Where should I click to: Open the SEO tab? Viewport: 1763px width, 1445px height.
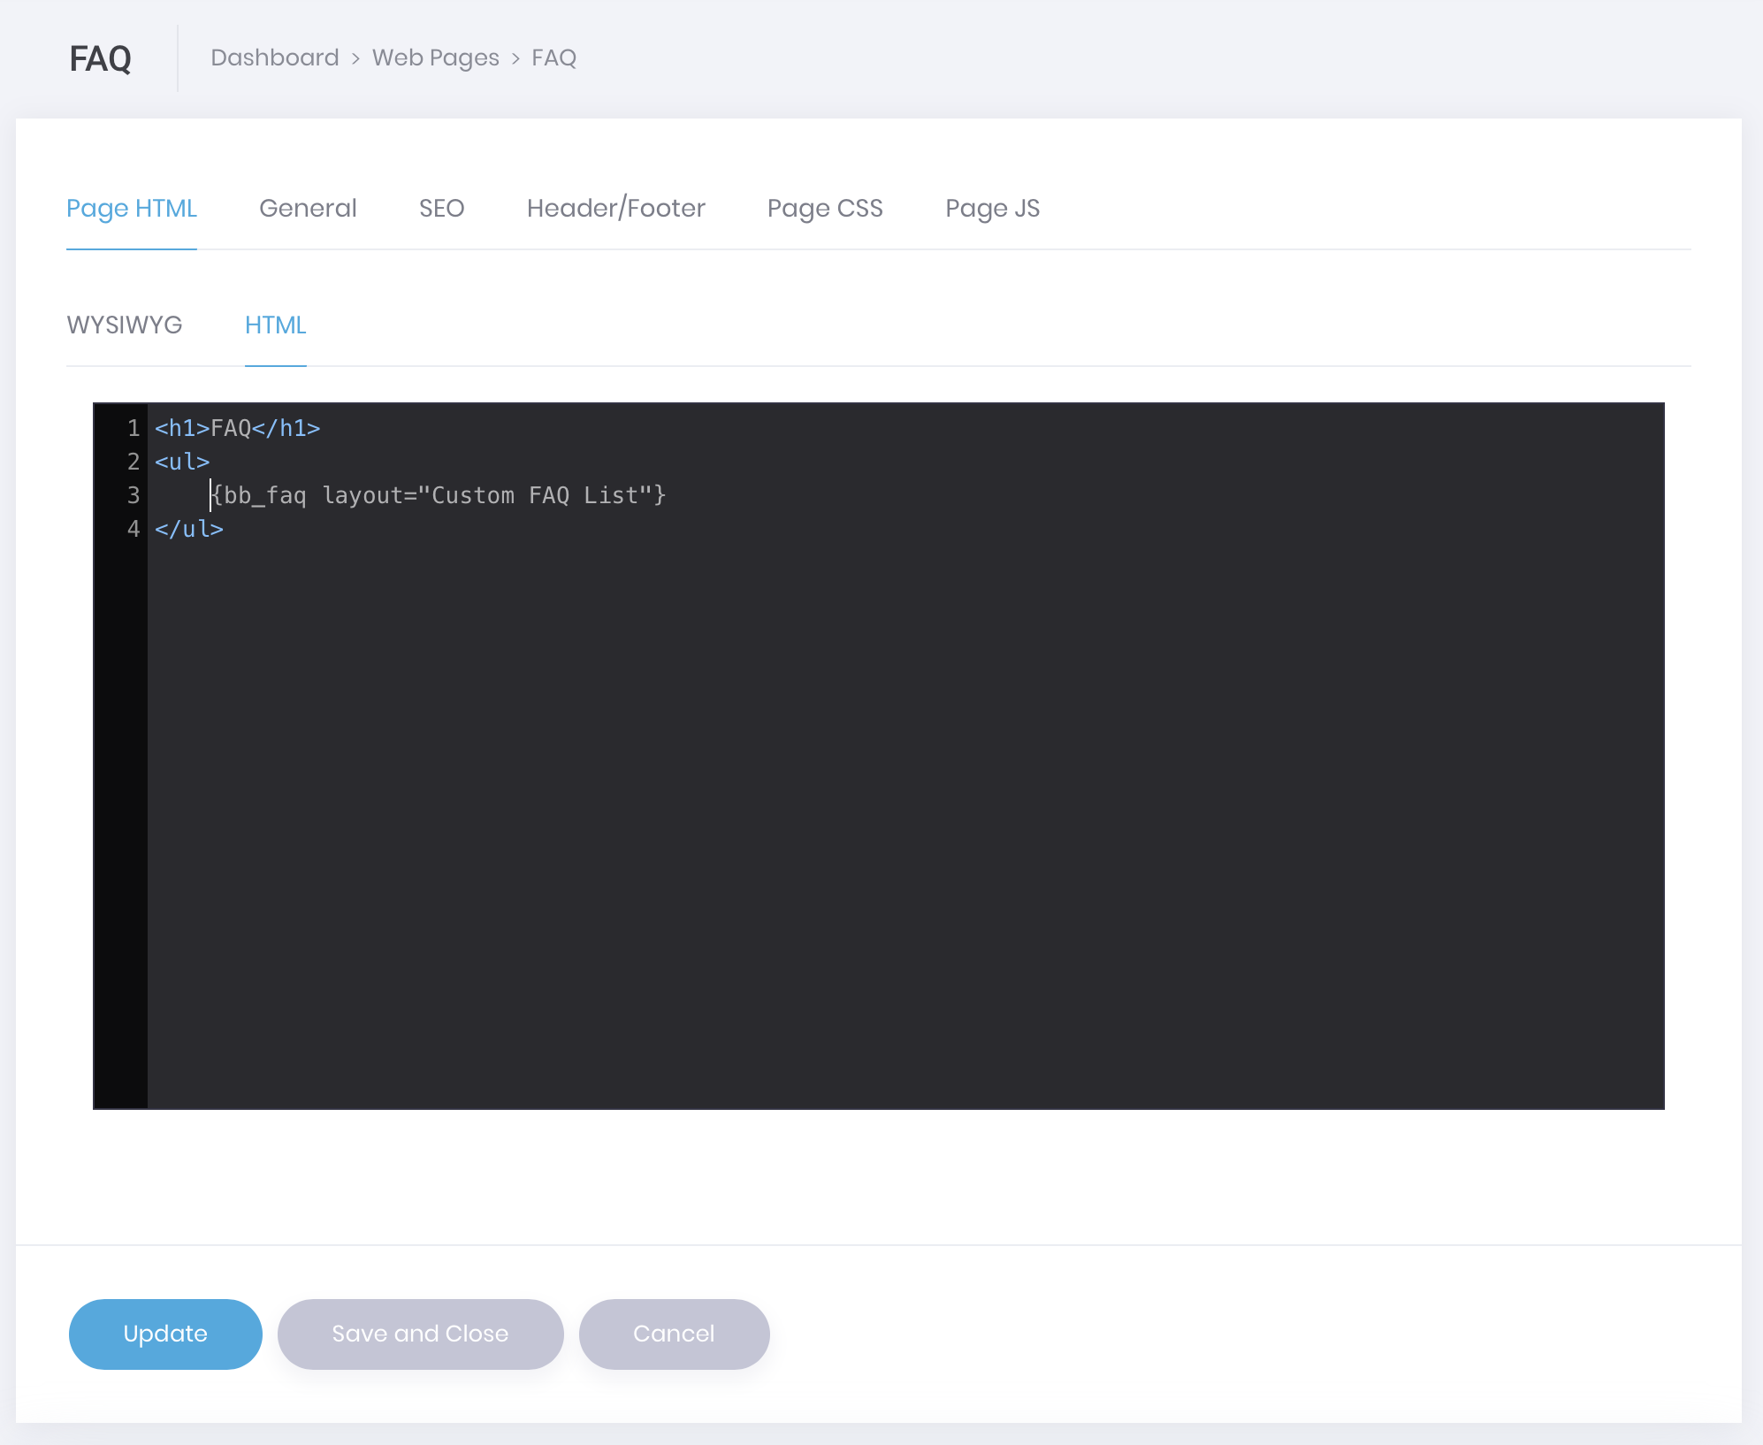pos(441,209)
